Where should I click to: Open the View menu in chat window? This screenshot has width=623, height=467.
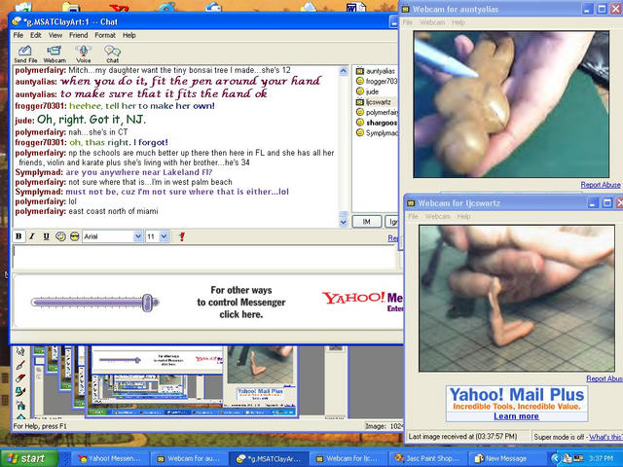click(55, 35)
